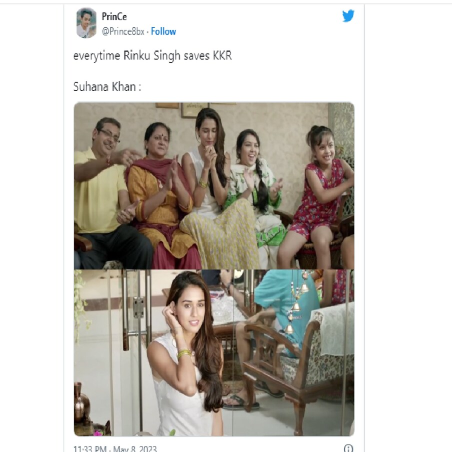Follow the @Prince8bx account

coord(163,31)
